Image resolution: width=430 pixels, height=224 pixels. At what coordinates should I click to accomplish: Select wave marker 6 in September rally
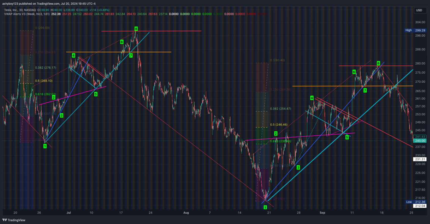point(354,72)
